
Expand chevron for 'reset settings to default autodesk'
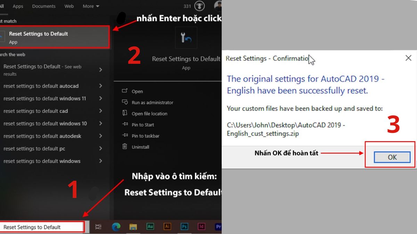coord(100,136)
